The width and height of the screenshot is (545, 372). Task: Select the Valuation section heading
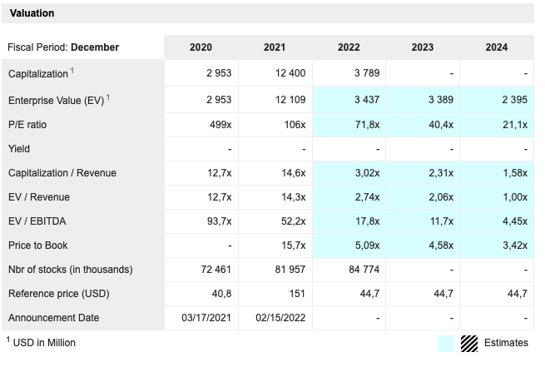coord(32,13)
